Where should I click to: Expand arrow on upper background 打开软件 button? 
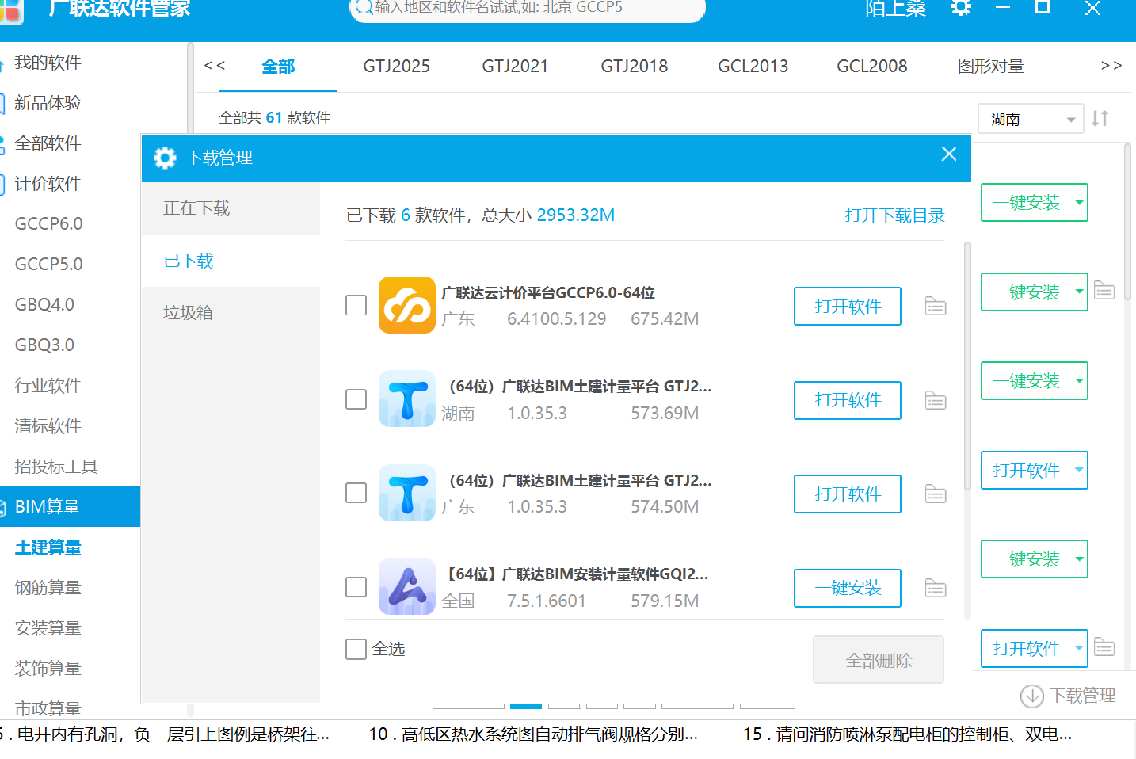1079,470
